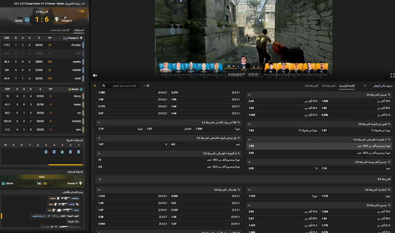Open the markets settings gear
Screen dimensions: 395x233
click(x=148, y=86)
